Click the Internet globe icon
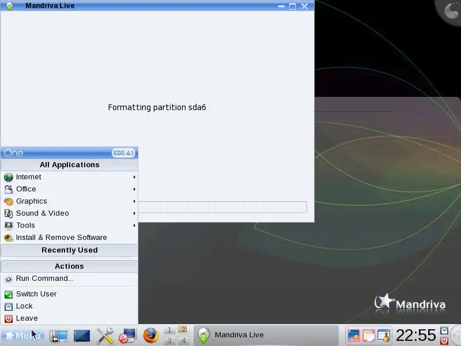Screen dimensions: 461x346 pyautogui.click(x=9, y=177)
